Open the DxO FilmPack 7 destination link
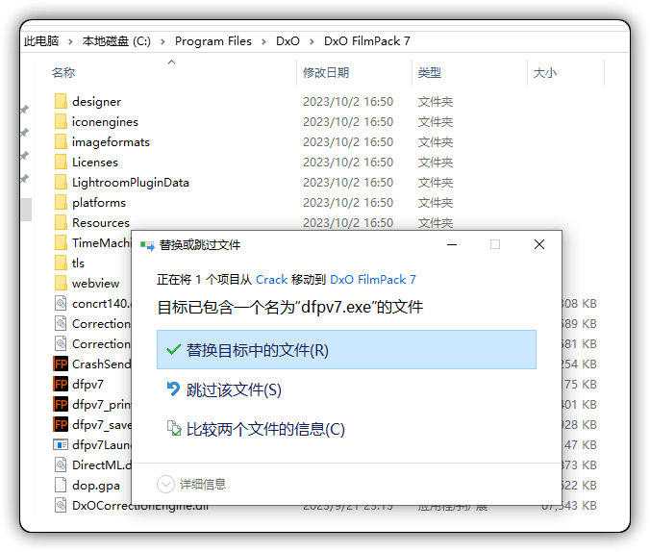Image resolution: width=650 pixels, height=552 pixels. point(373,280)
